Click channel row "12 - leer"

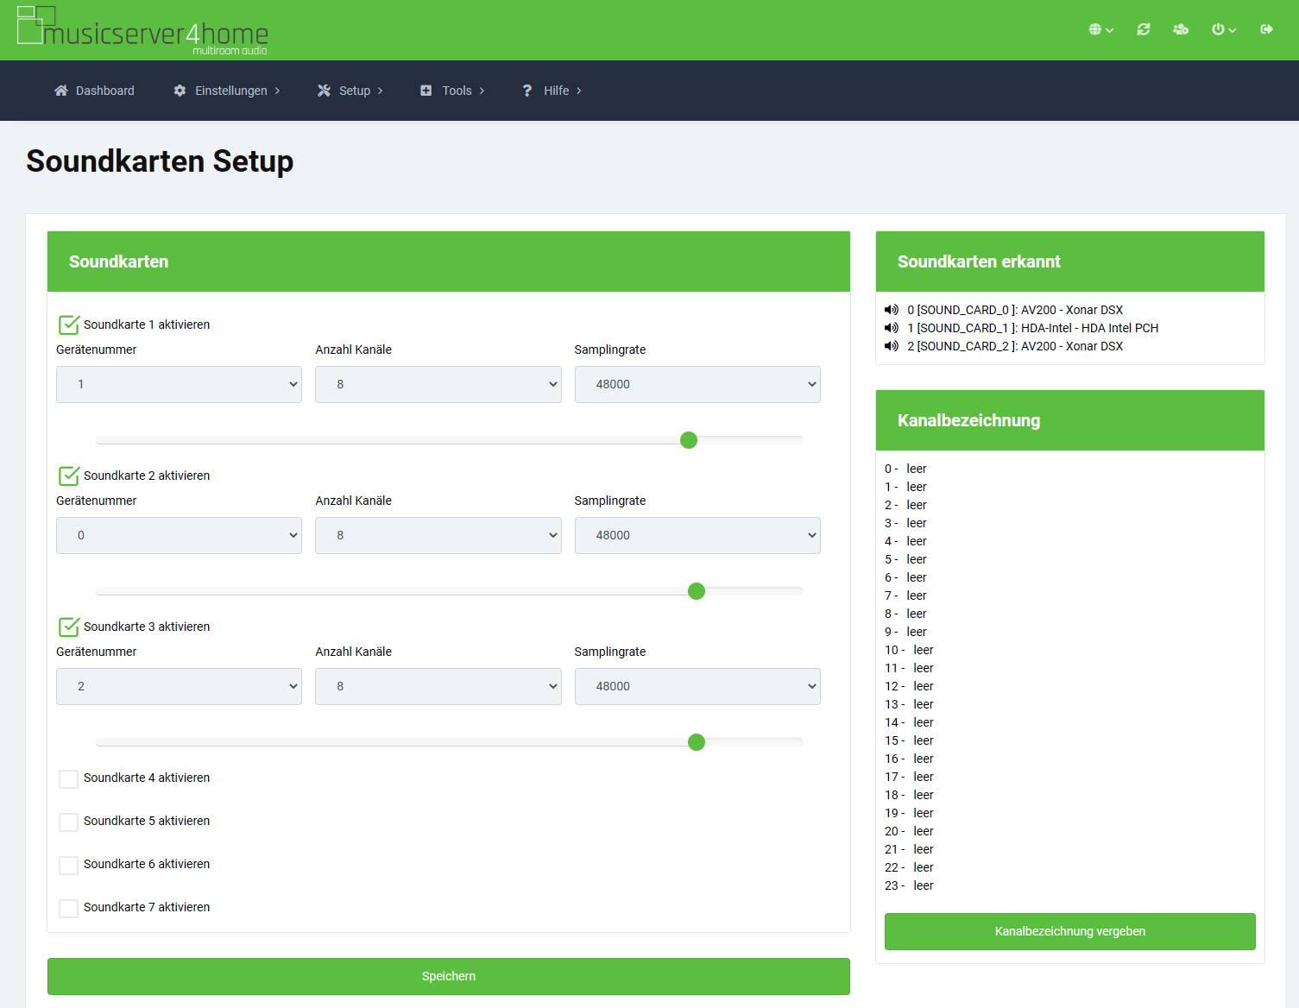pos(909,686)
